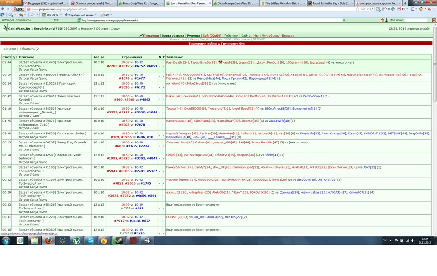Click syndicate #7703 in first row
This screenshot has height=276, width=437.
tap(112, 66)
